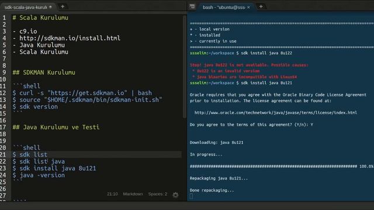
Task: Open Spaces: 2 indentation selector
Action: [x=158, y=194]
